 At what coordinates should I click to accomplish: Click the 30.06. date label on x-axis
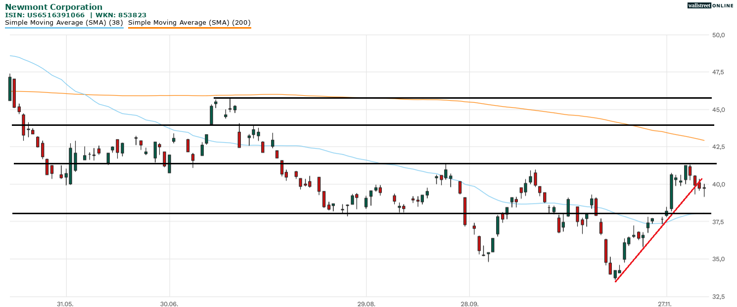pyautogui.click(x=169, y=304)
